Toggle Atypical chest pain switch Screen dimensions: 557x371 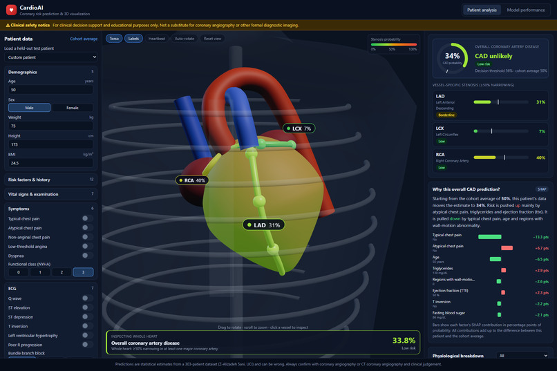click(x=87, y=227)
